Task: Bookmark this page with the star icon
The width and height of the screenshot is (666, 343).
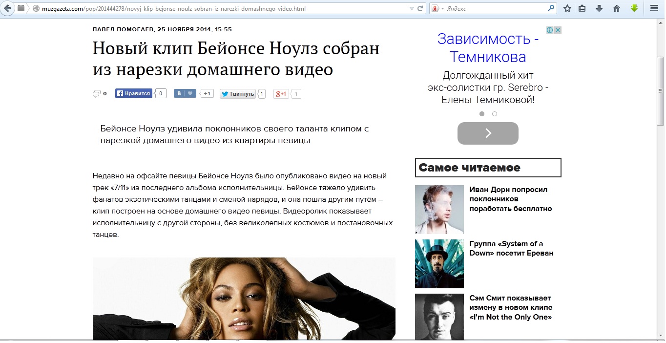Action: [x=567, y=8]
